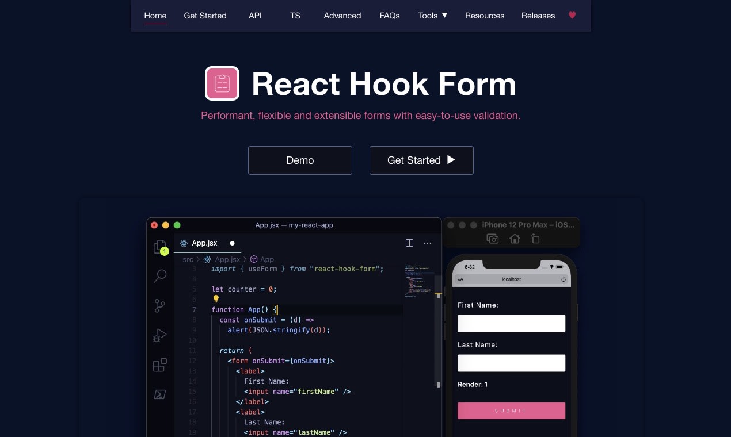The width and height of the screenshot is (731, 437).
Task: Open the FAQs nav item
Action: coord(390,16)
